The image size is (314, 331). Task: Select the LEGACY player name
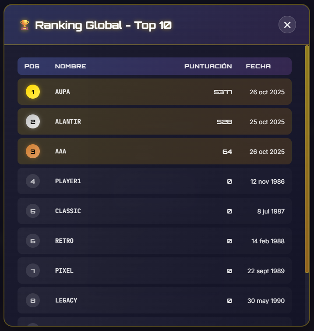tap(66, 301)
